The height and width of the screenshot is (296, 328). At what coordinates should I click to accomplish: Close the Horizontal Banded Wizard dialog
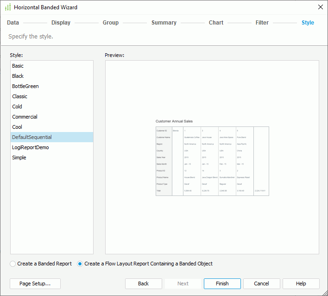(x=320, y=7)
